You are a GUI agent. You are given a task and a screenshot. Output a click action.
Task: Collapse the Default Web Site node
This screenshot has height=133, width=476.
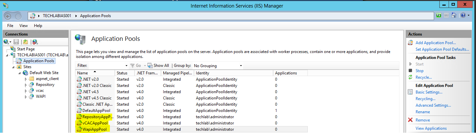pos(20,73)
